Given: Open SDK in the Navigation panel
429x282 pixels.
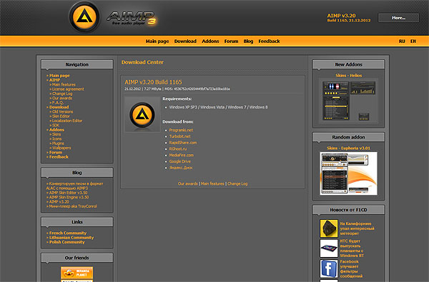Looking at the screenshot, I should click(x=56, y=125).
